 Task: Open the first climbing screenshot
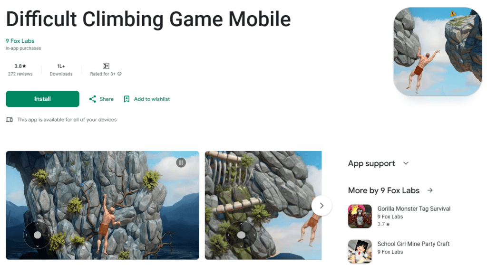103,205
